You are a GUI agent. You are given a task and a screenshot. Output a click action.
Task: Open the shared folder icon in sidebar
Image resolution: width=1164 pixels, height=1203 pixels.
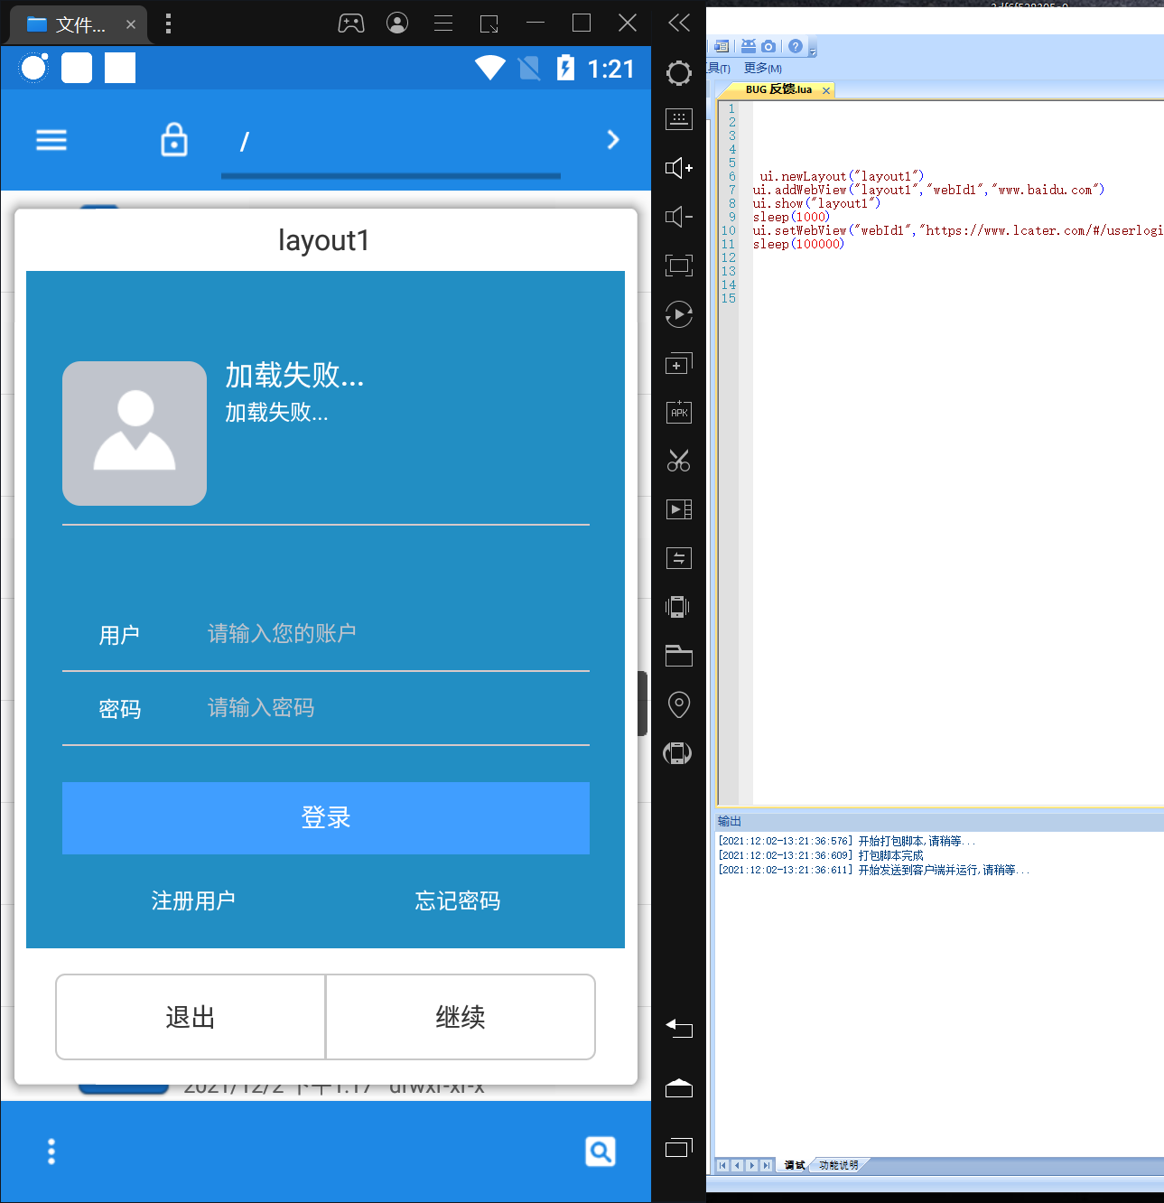pos(679,656)
